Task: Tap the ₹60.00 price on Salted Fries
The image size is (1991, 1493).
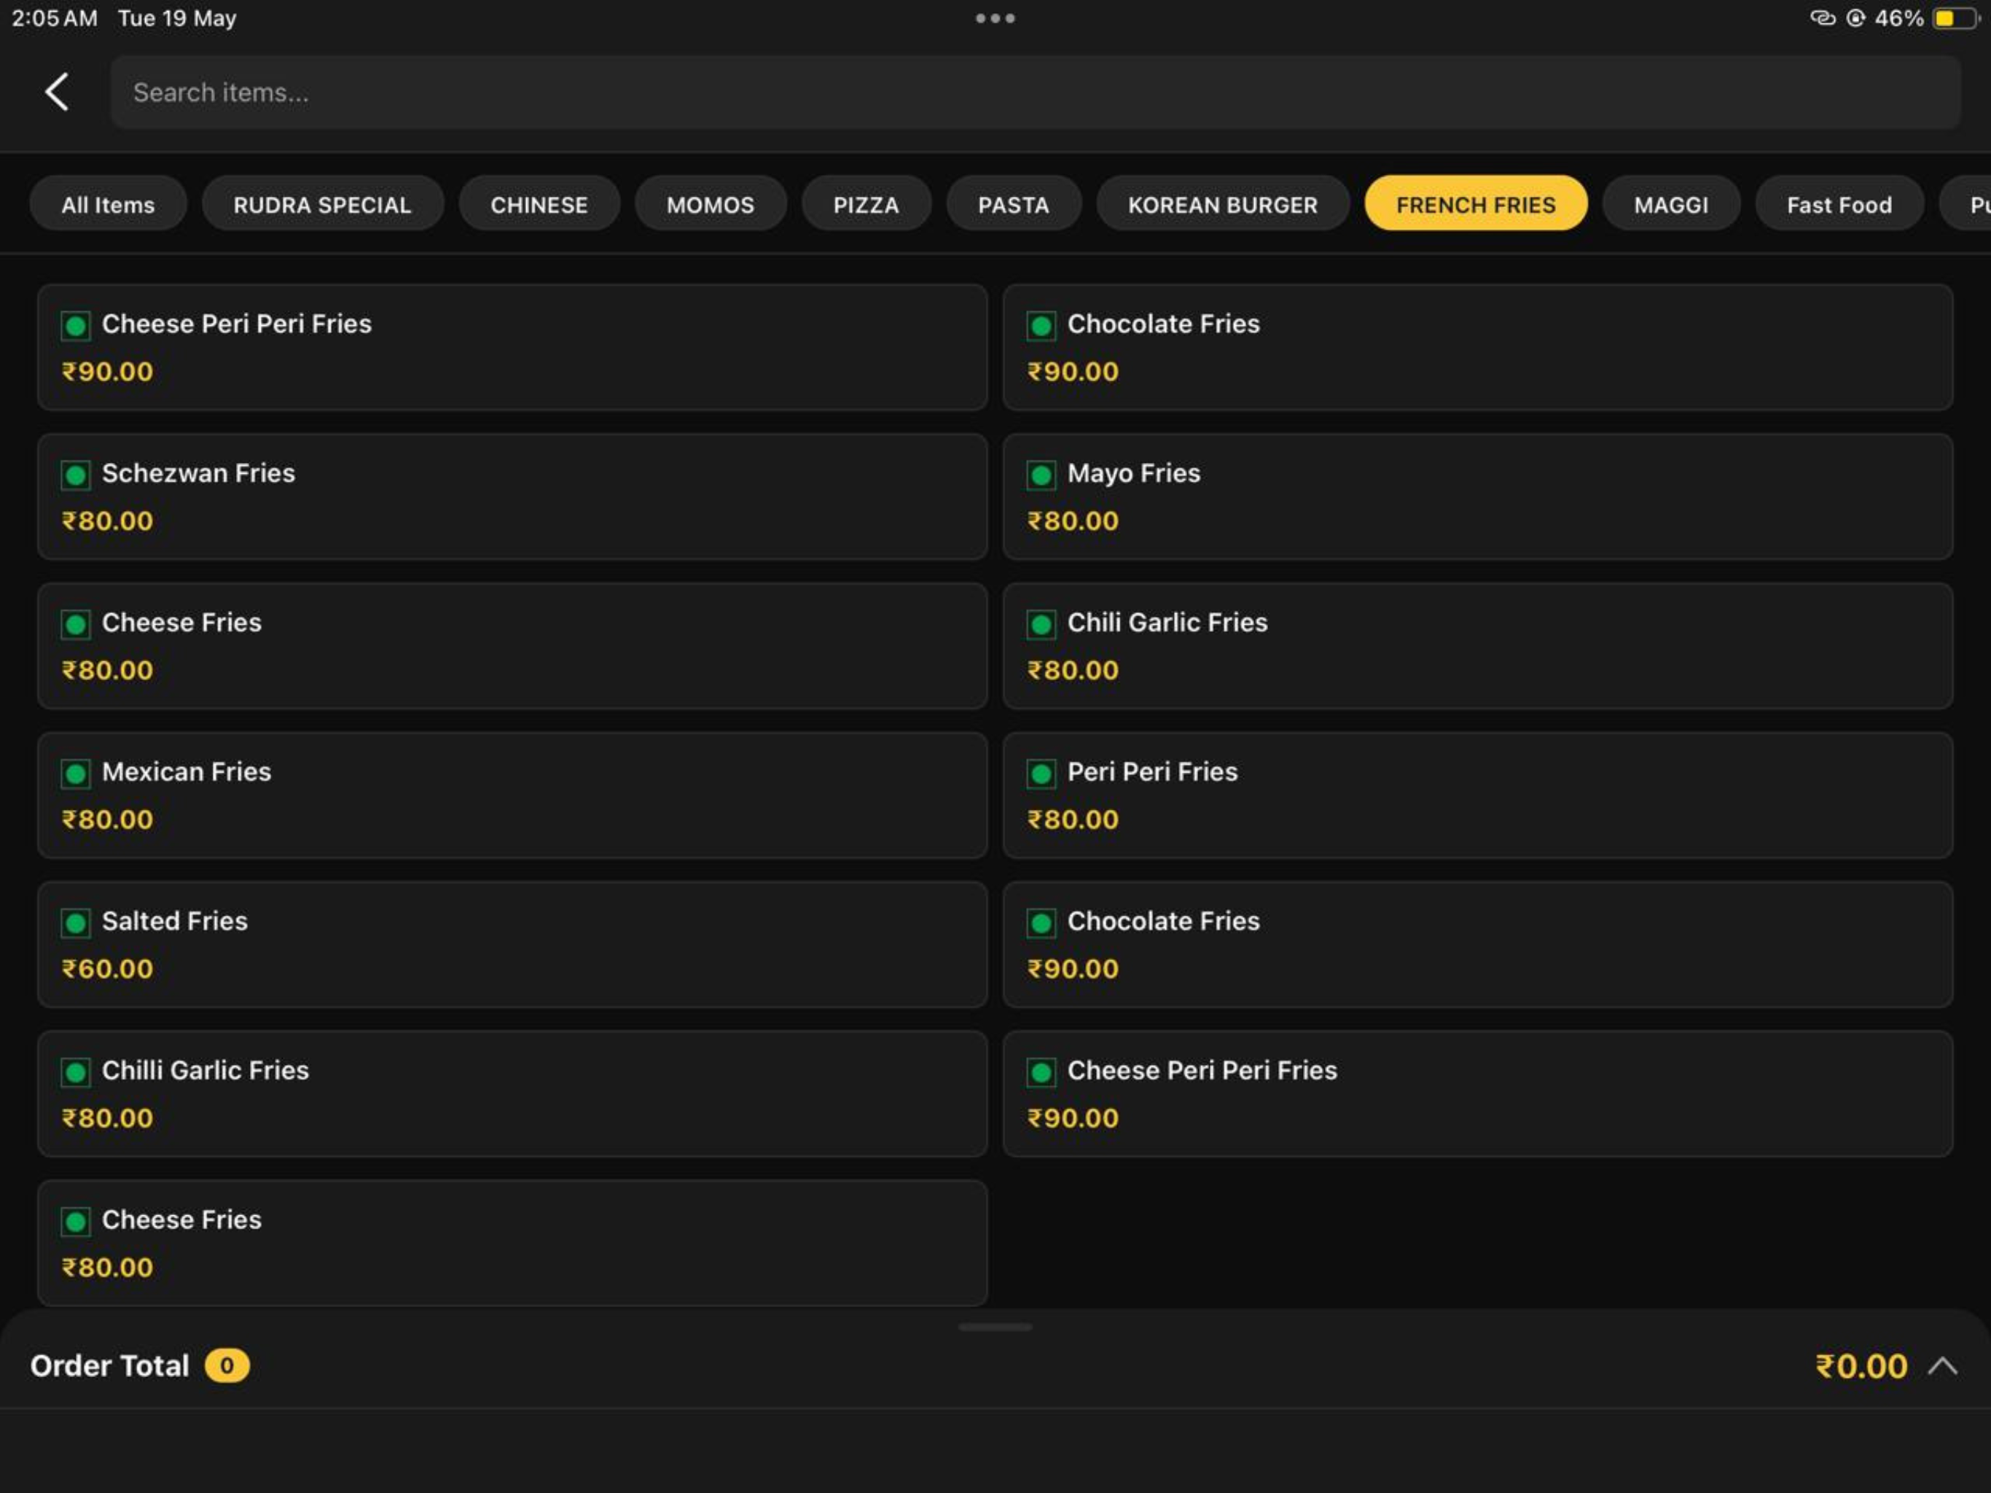Action: [x=107, y=969]
